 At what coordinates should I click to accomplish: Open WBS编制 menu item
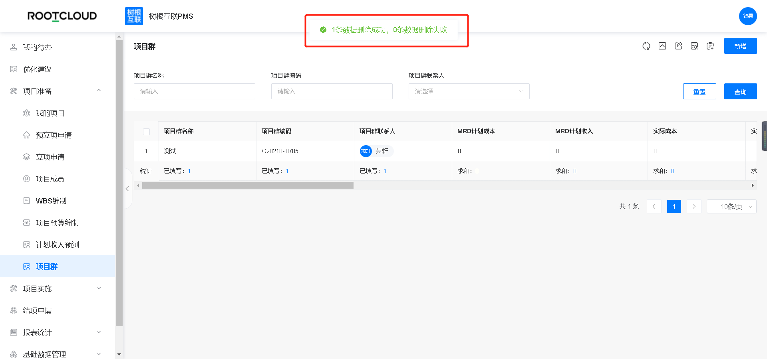[58, 201]
